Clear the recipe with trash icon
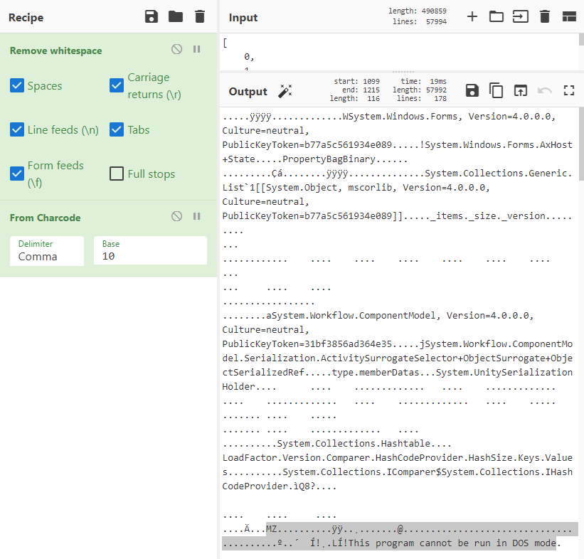This screenshot has height=559, width=584. 200,17
